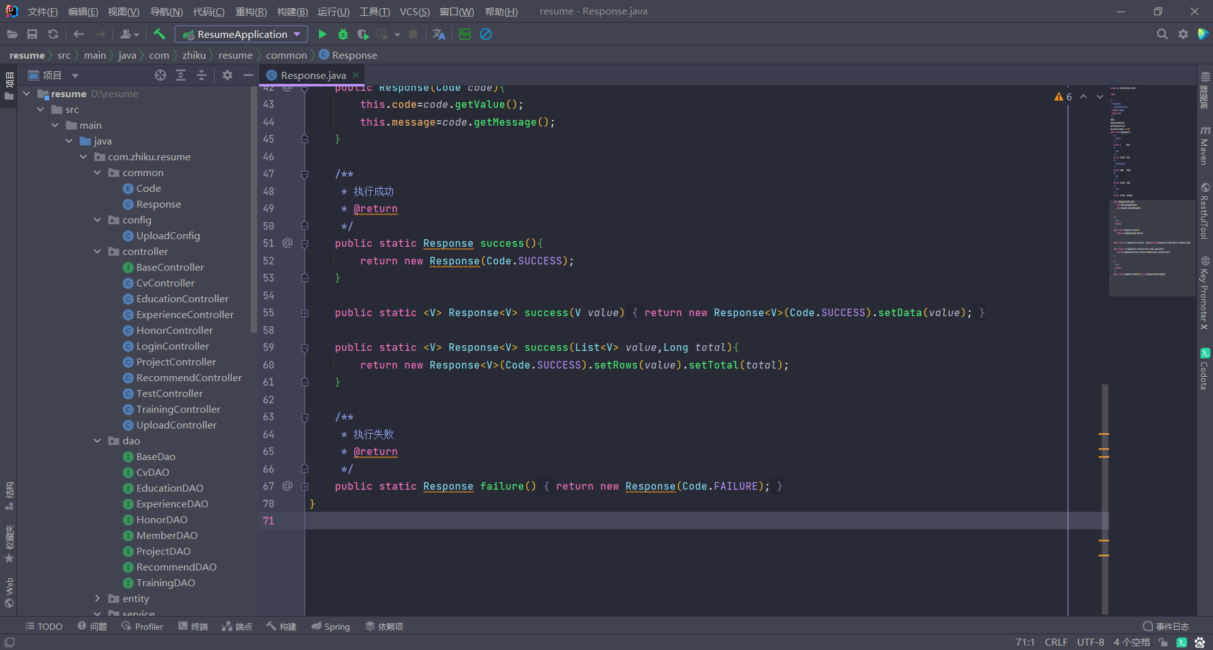
Task: Click the translate icon in toolbar
Action: [x=439, y=35]
